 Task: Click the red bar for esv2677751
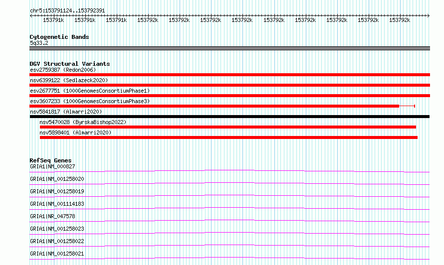coord(229,96)
